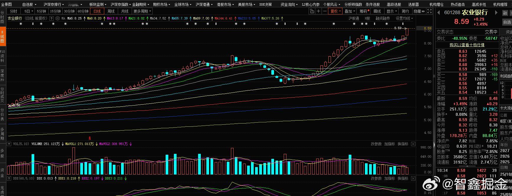Click the MA5:8.25 moving average label
The width and height of the screenshot is (512, 196).
[74, 18]
